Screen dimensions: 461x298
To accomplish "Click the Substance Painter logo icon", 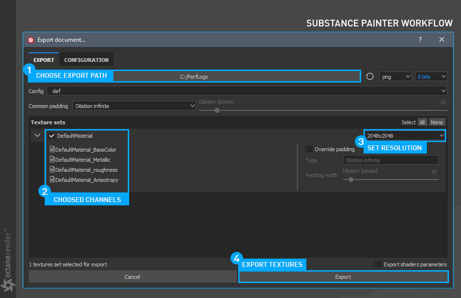I will click(x=31, y=40).
